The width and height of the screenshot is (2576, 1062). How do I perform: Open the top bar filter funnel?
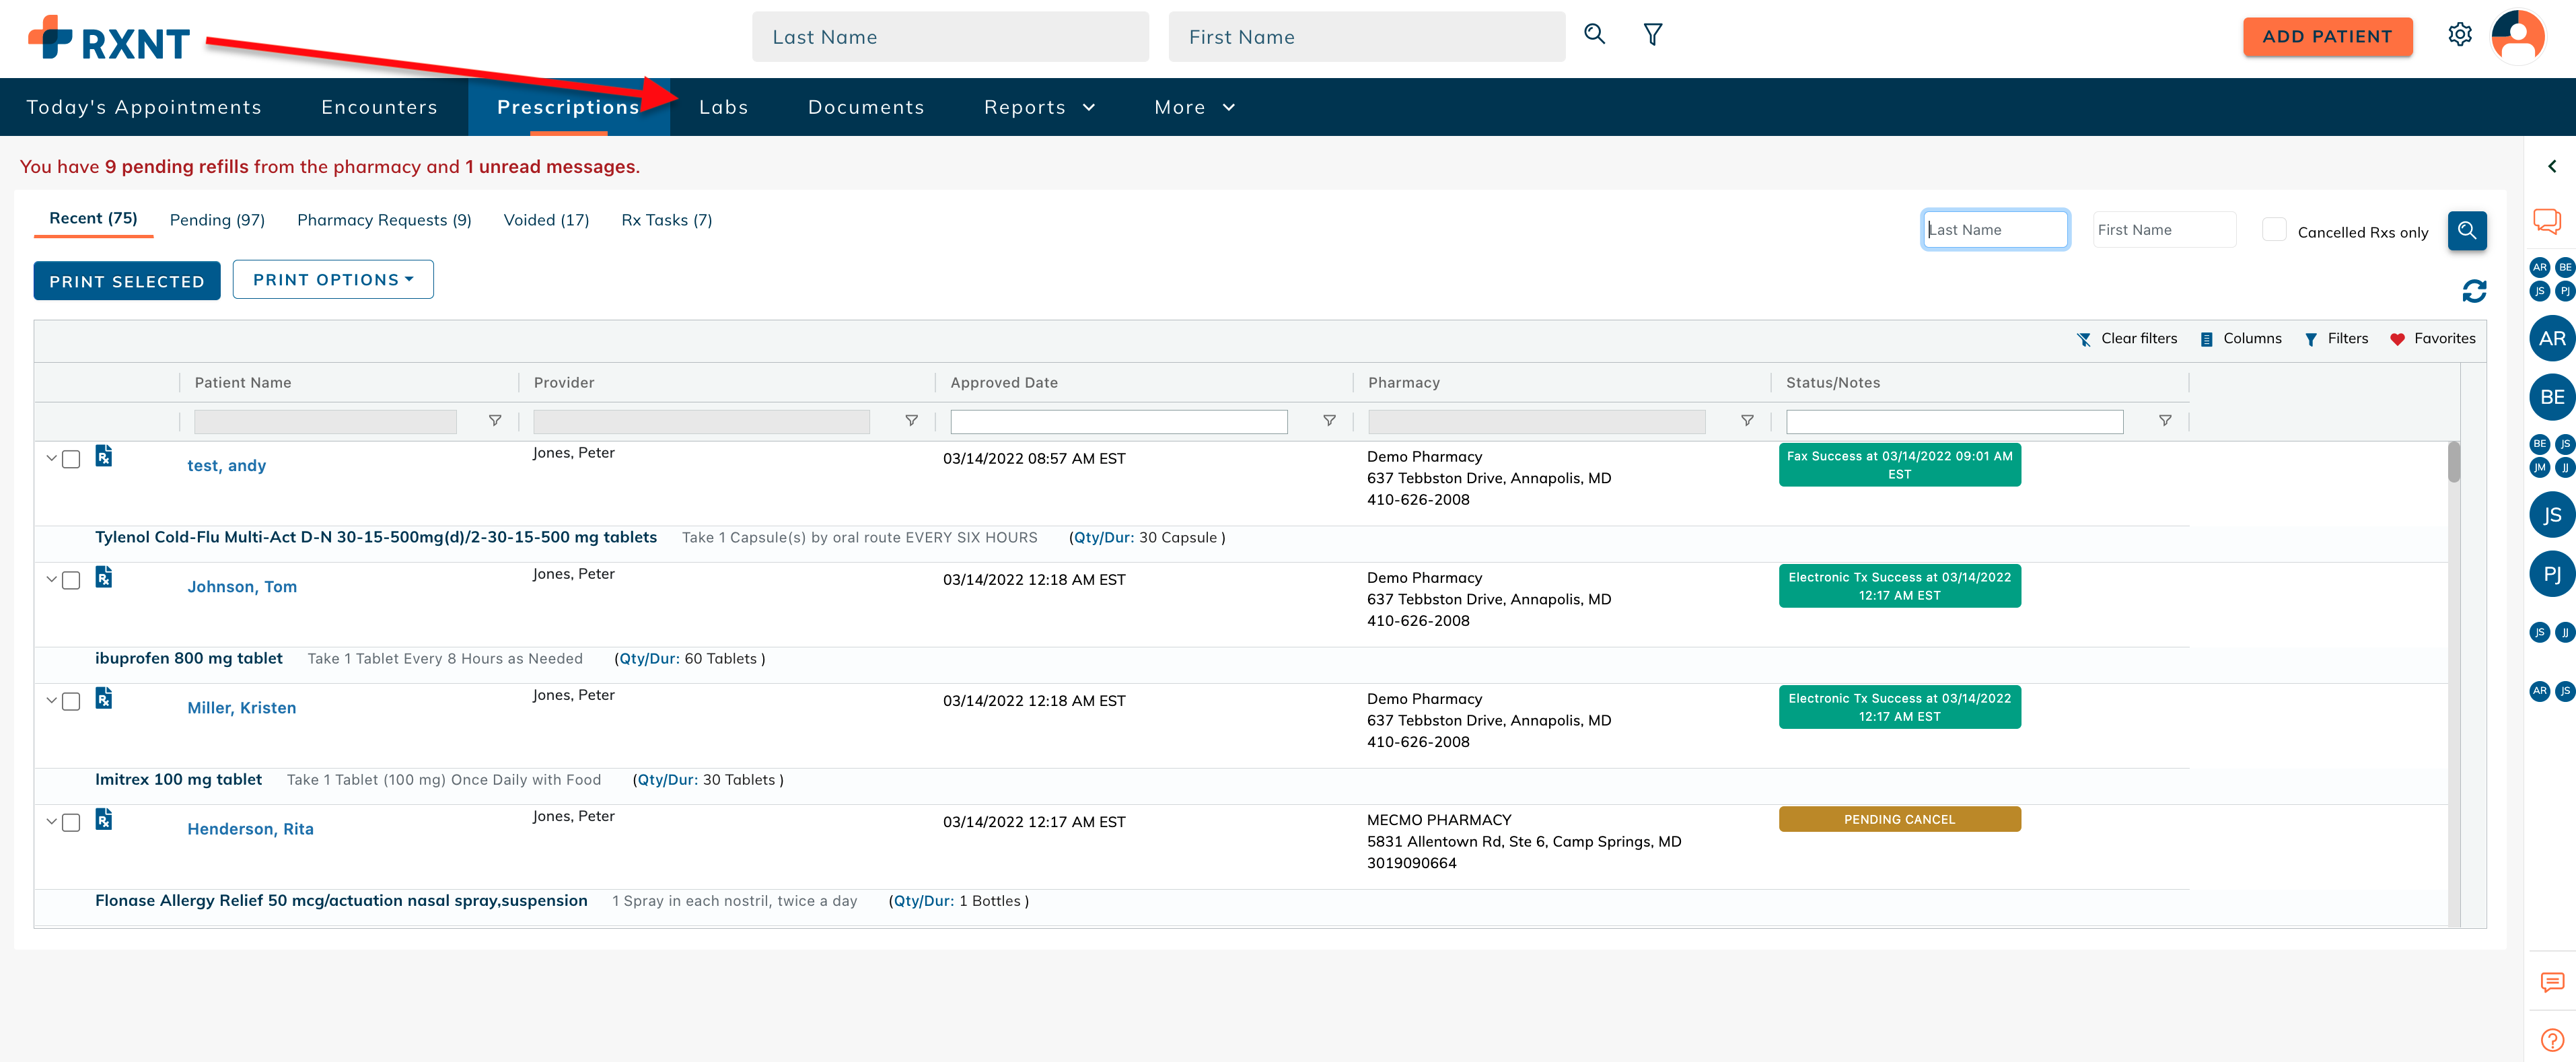(1653, 35)
